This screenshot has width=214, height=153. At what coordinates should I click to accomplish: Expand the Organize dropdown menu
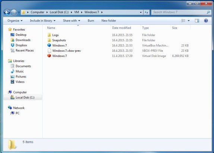[15, 20]
